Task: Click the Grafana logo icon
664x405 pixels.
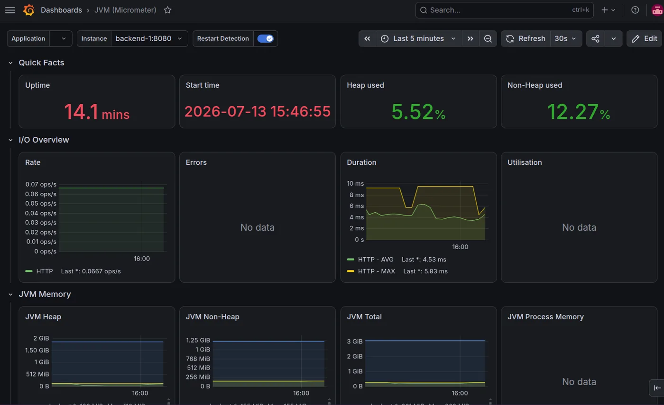Action: (x=28, y=10)
